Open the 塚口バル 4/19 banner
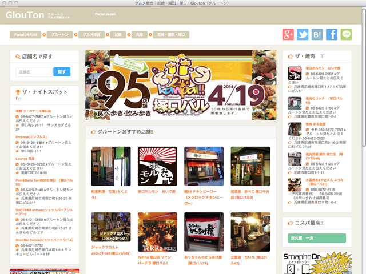Image resolution: width=366 pixels, height=274 pixels. coord(181,85)
